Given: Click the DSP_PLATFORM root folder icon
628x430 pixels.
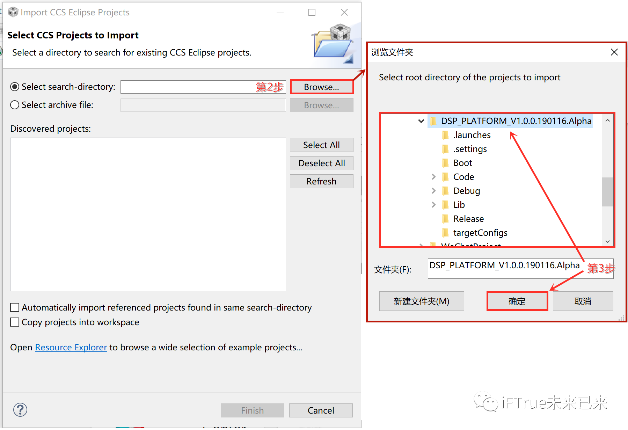Looking at the screenshot, I should [433, 121].
